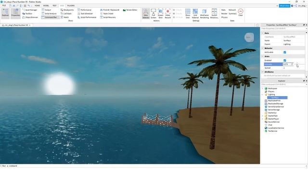
Task: Enable Wireframe Rendering
Action: 204,13
